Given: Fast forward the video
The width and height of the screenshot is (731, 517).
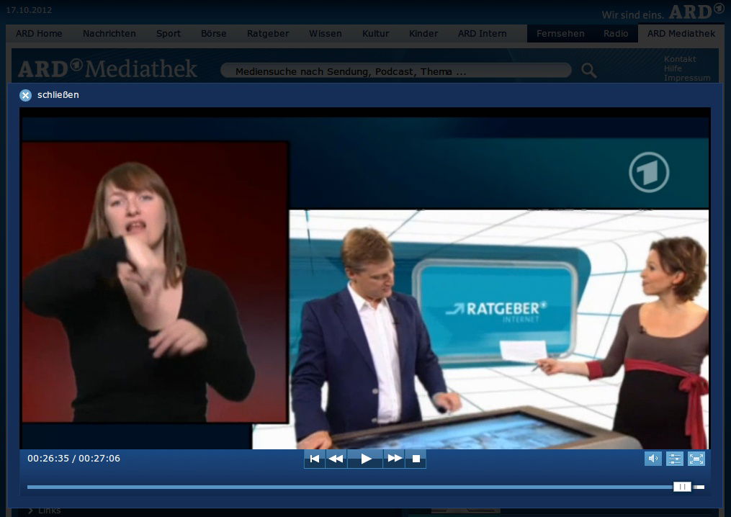Looking at the screenshot, I should pyautogui.click(x=395, y=459).
